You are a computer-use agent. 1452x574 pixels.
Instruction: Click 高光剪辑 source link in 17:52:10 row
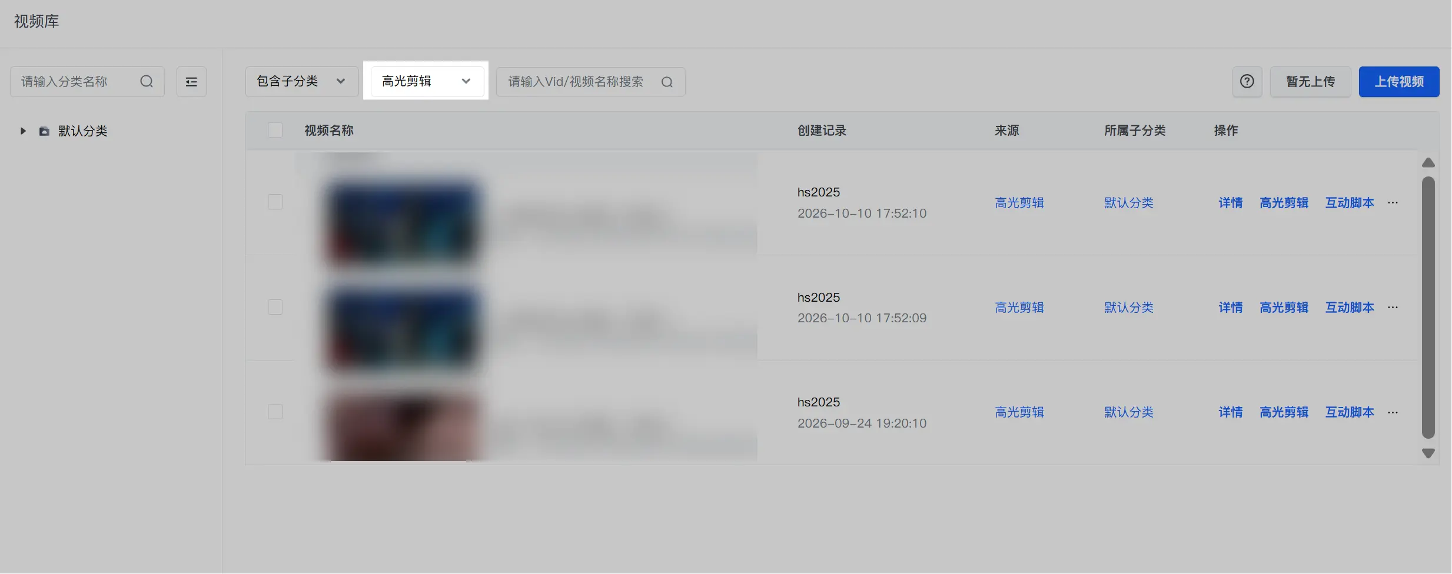(1019, 203)
